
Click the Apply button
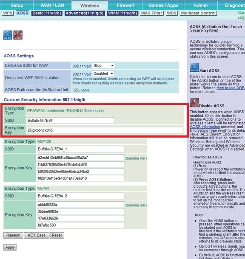point(10,247)
